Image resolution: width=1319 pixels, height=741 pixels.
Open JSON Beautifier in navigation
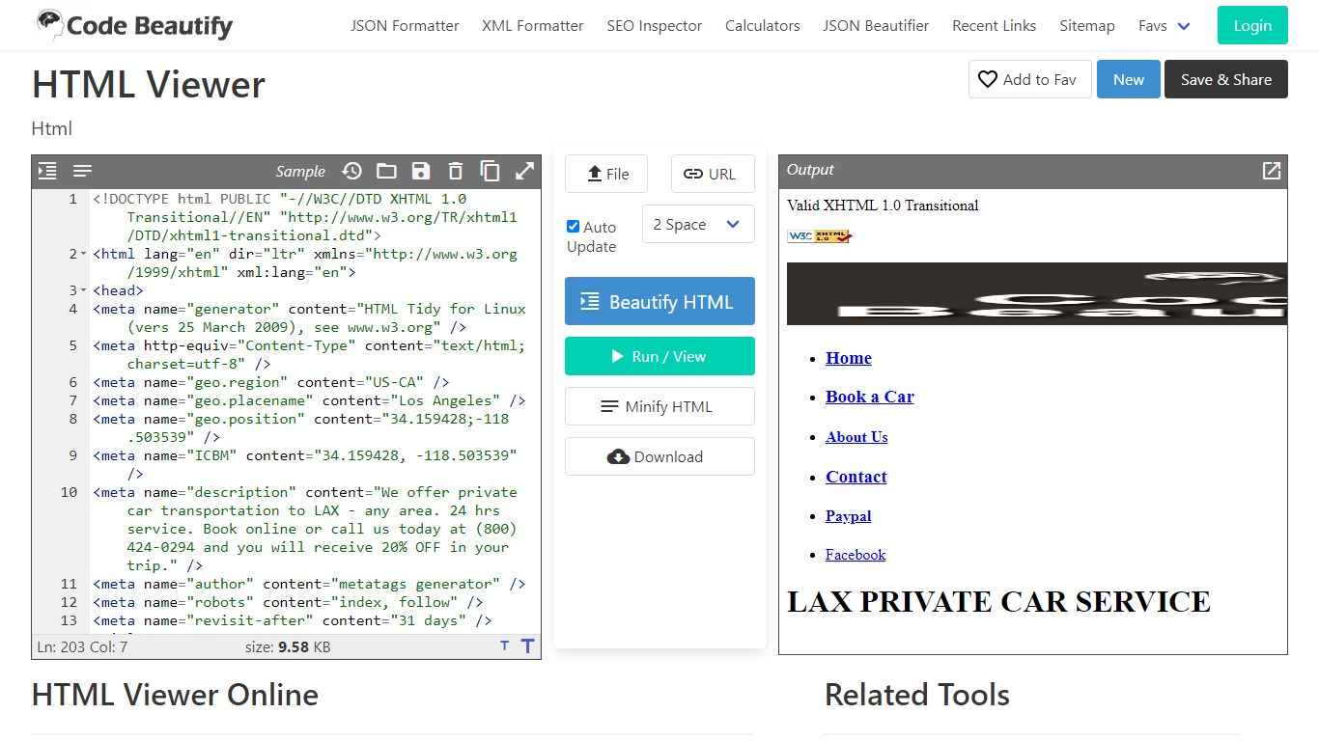(876, 26)
